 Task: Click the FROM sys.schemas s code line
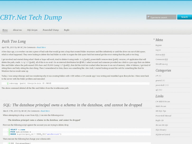[x=21, y=132]
